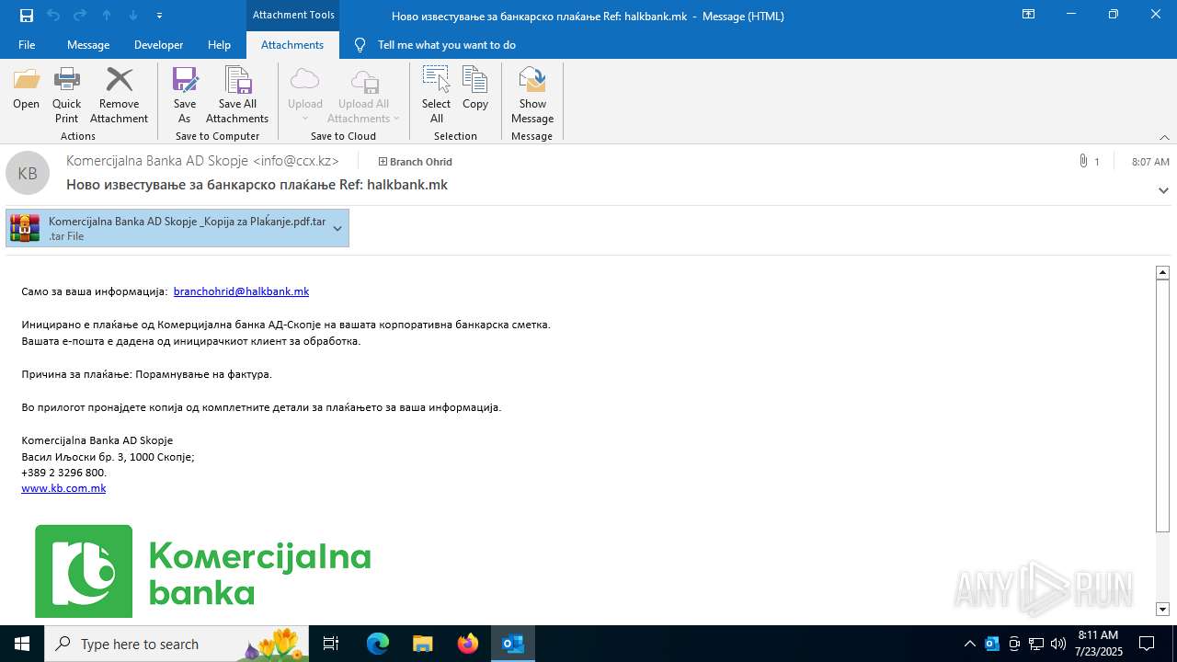1177x662 pixels.
Task: Click the Save icon in the quick access toolbar
Action: tap(27, 16)
